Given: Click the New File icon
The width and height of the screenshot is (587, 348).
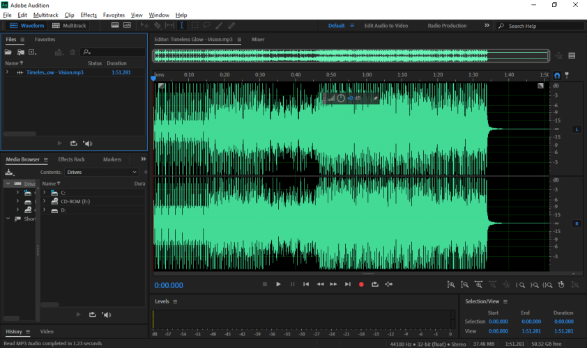Looking at the screenshot, I should (x=33, y=52).
